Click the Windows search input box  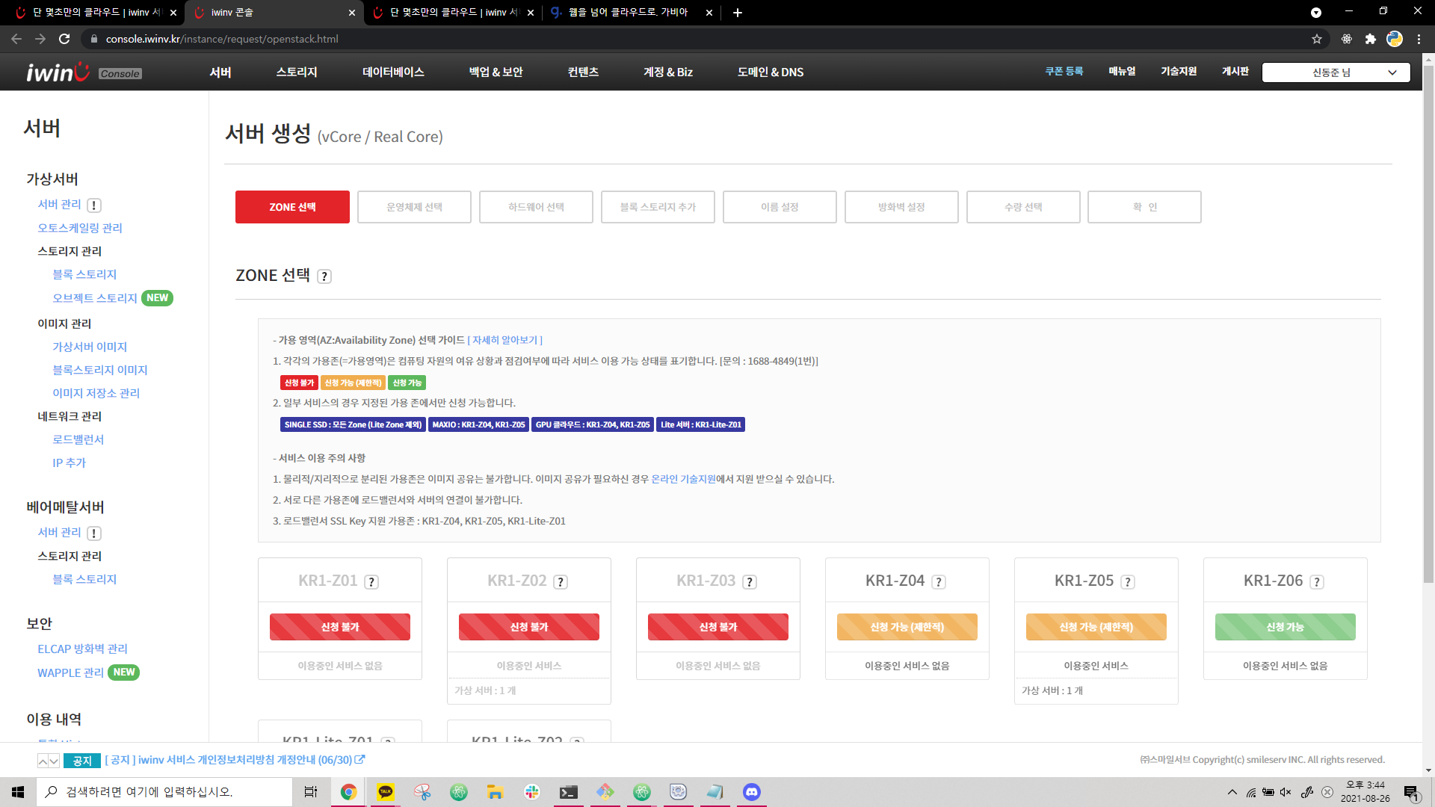(x=164, y=792)
